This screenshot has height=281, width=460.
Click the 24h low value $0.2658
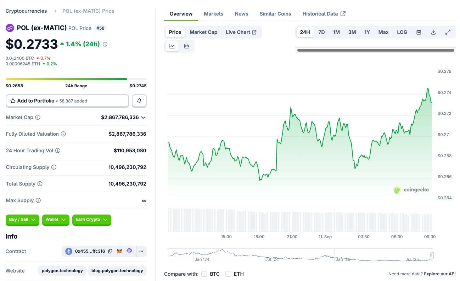click(14, 86)
